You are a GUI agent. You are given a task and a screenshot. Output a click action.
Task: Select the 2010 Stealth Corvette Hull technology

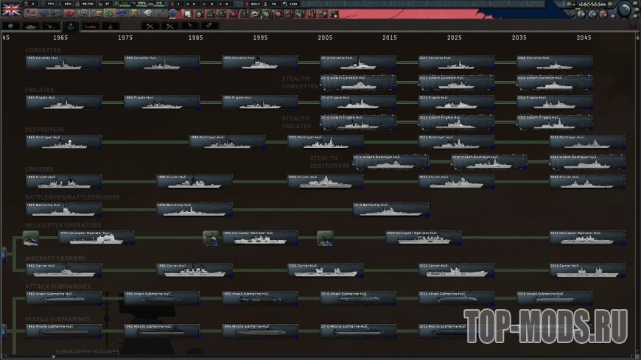click(x=358, y=82)
